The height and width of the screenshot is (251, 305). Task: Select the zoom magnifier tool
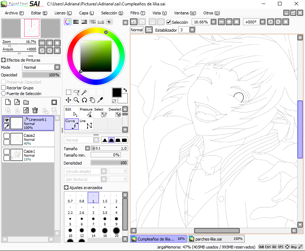tap(77, 100)
